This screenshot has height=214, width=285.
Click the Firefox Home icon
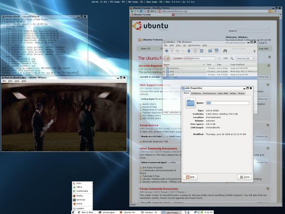click(x=148, y=11)
